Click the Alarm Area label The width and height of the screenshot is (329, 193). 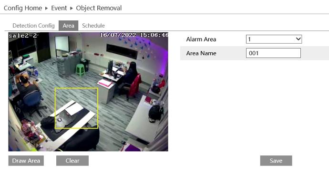201,39
